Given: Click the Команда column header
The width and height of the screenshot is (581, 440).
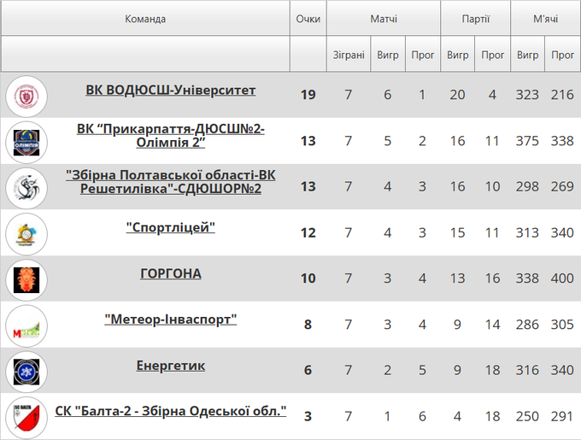Looking at the screenshot, I should (145, 19).
